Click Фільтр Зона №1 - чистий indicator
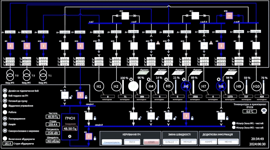The height and width of the screenshot is (150, 270). coord(234,123)
